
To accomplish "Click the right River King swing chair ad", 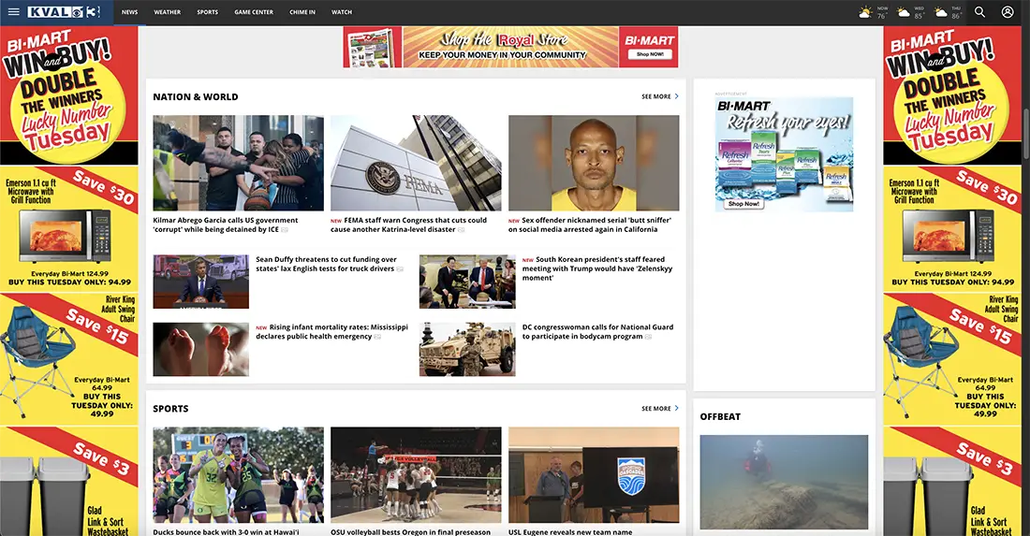I will (952, 357).
